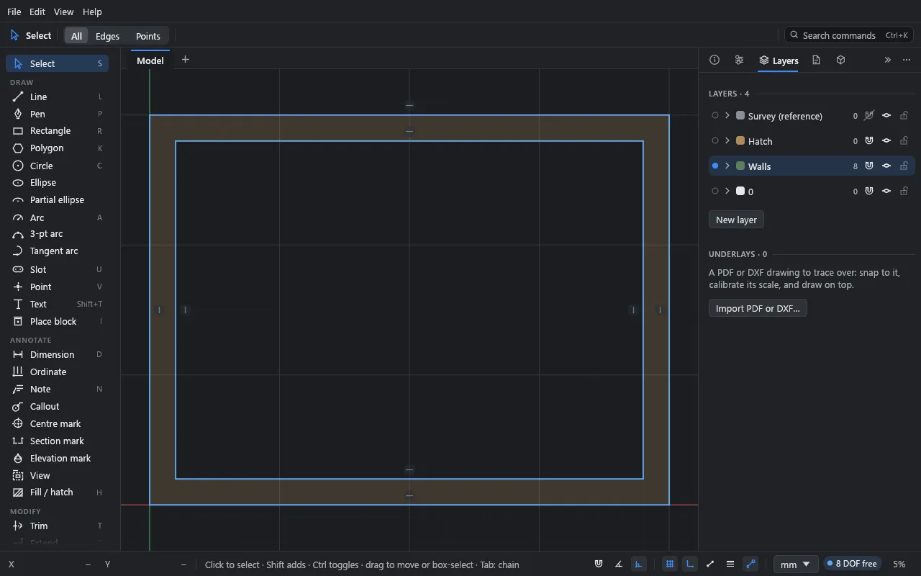The height and width of the screenshot is (576, 921).
Task: Pick the Rectangle tool
Action: coord(58,131)
